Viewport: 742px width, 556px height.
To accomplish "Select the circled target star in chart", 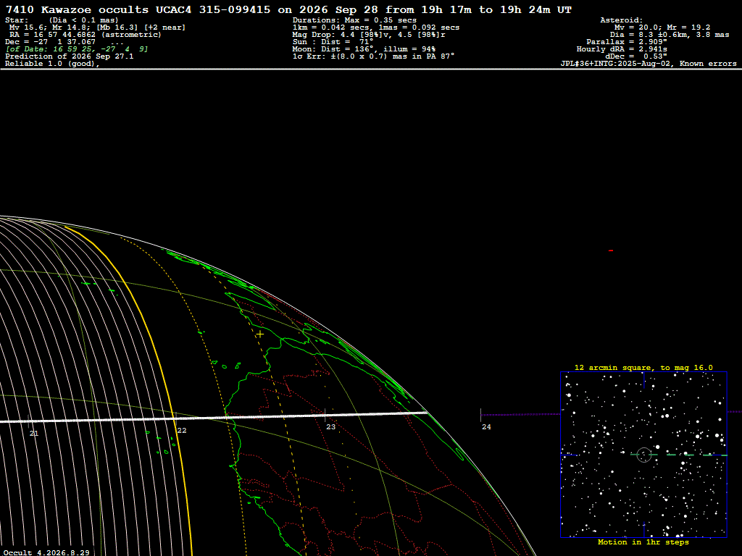I will coord(644,455).
